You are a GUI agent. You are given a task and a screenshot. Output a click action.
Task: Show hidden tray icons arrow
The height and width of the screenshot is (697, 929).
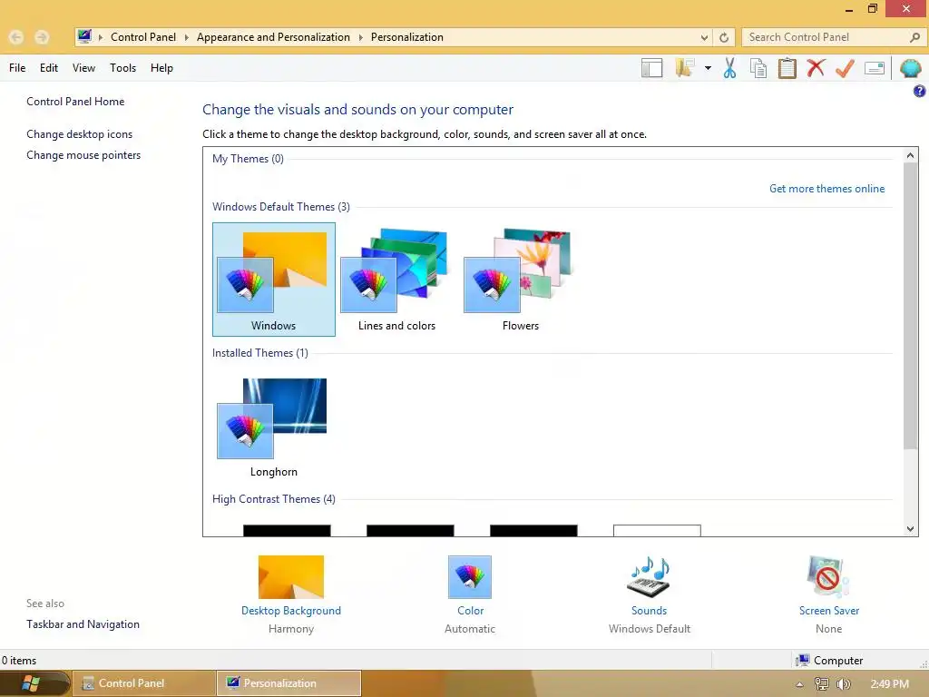coord(799,684)
